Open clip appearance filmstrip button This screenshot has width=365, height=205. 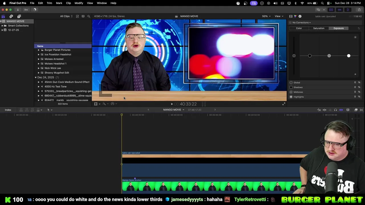tap(348, 110)
